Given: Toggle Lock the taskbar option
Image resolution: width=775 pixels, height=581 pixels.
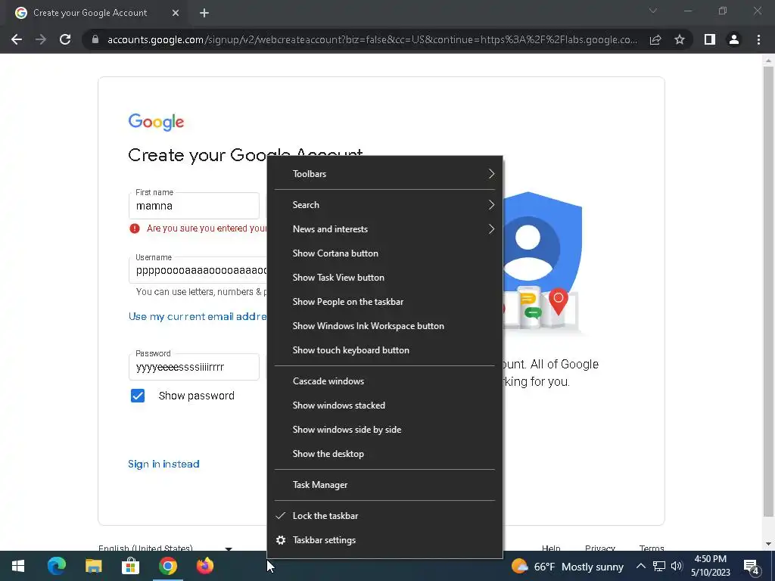Looking at the screenshot, I should click(x=384, y=516).
